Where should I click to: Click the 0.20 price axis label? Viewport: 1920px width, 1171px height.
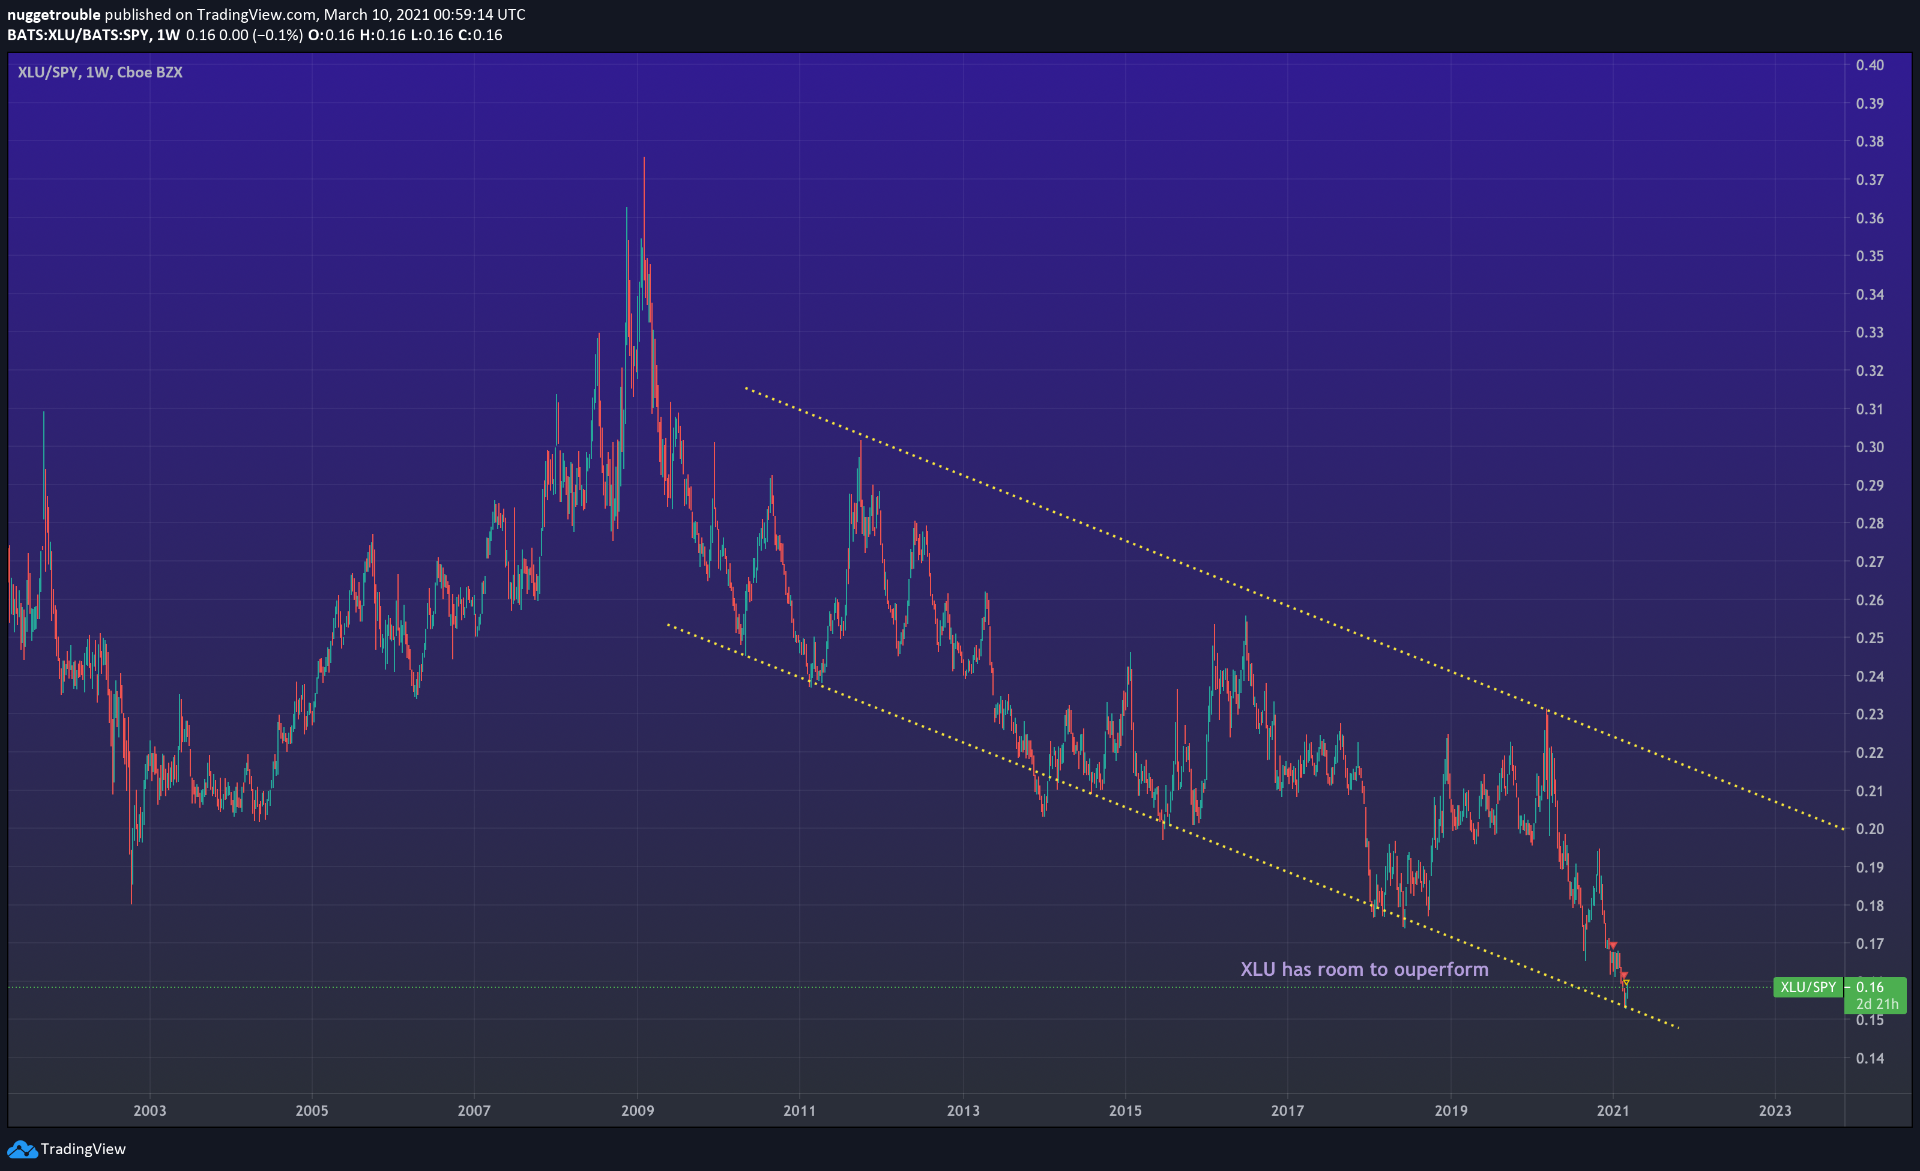(x=1870, y=829)
